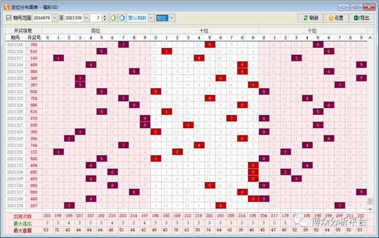Expand the end period 2021339 dropdown
379x238 pixels.
86,18
